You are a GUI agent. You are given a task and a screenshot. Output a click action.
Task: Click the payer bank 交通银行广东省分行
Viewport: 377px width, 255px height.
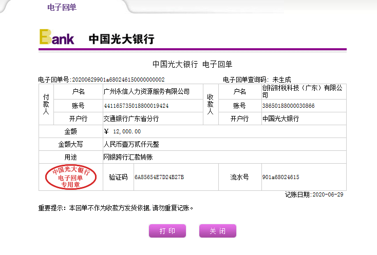pos(131,119)
